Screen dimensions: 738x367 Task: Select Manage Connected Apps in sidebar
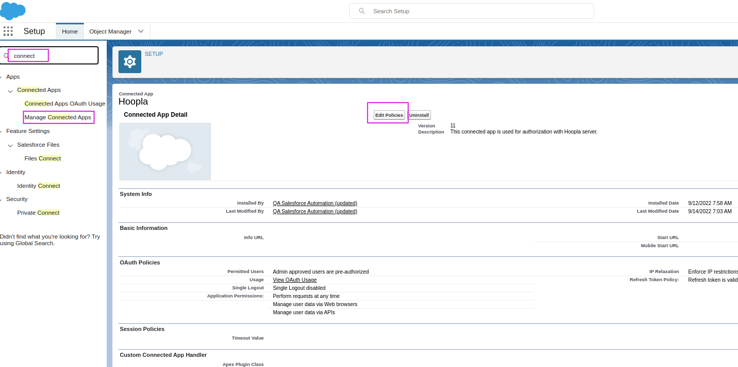pyautogui.click(x=58, y=117)
